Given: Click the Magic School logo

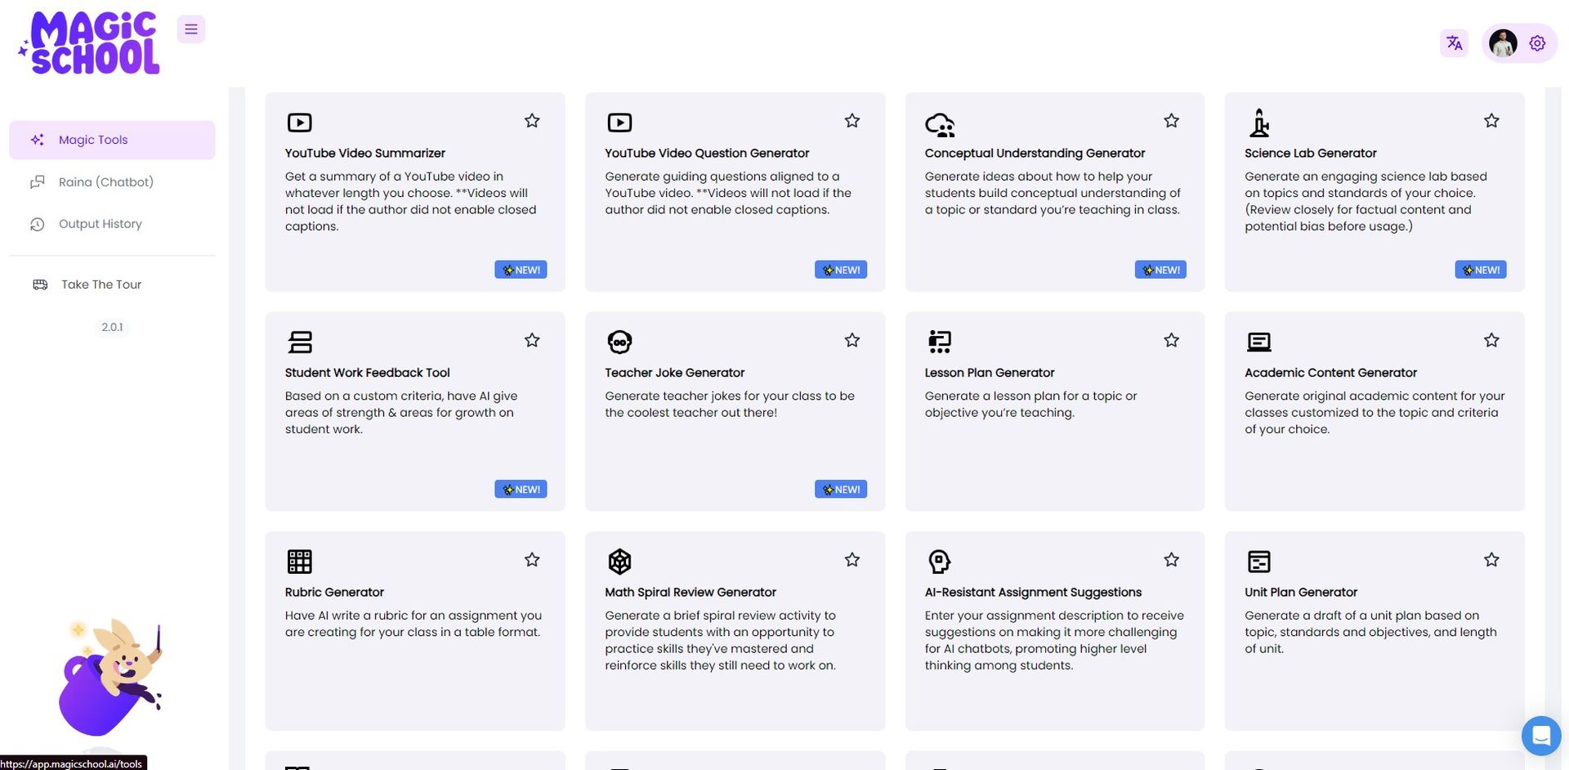Looking at the screenshot, I should click(x=90, y=43).
